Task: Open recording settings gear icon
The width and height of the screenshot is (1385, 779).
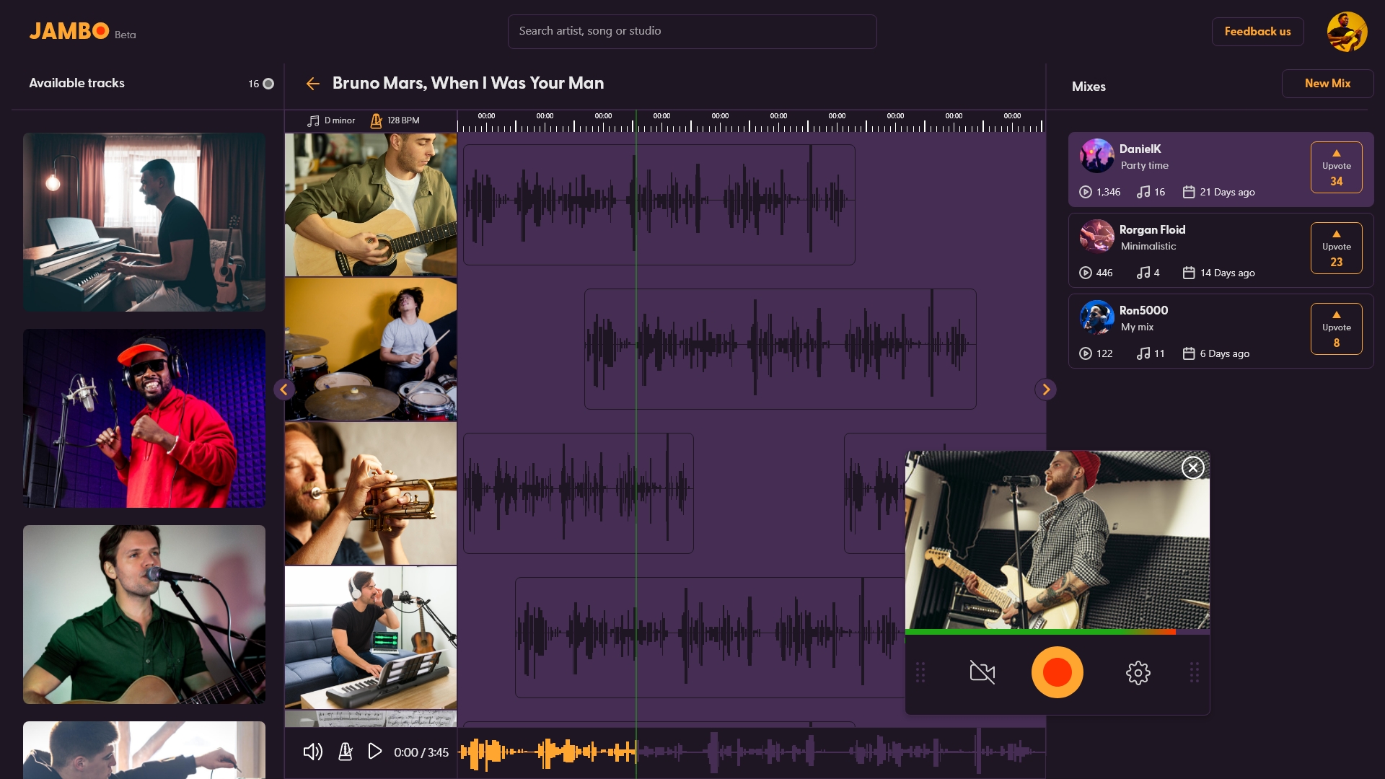Action: [1138, 672]
